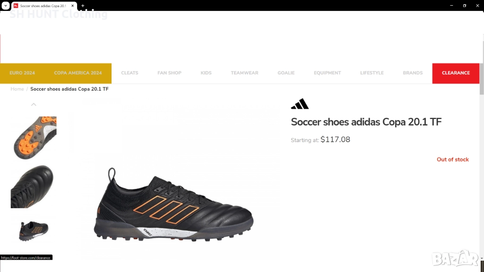This screenshot has height=272, width=484.
Task: Open the TEAMWEAR category
Action: (244, 73)
